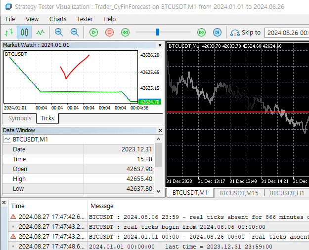Select the Date value 2023.12.31
The image size is (309, 250).
pyautogui.click(x=136, y=149)
